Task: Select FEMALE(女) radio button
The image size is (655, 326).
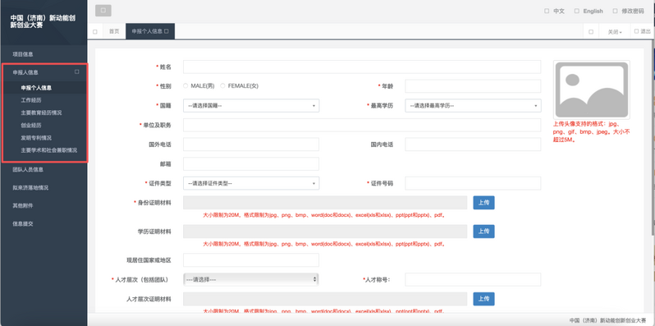Action: (222, 85)
